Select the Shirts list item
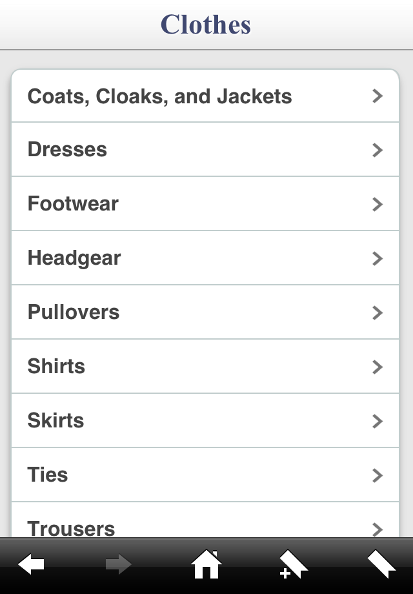 (x=205, y=366)
